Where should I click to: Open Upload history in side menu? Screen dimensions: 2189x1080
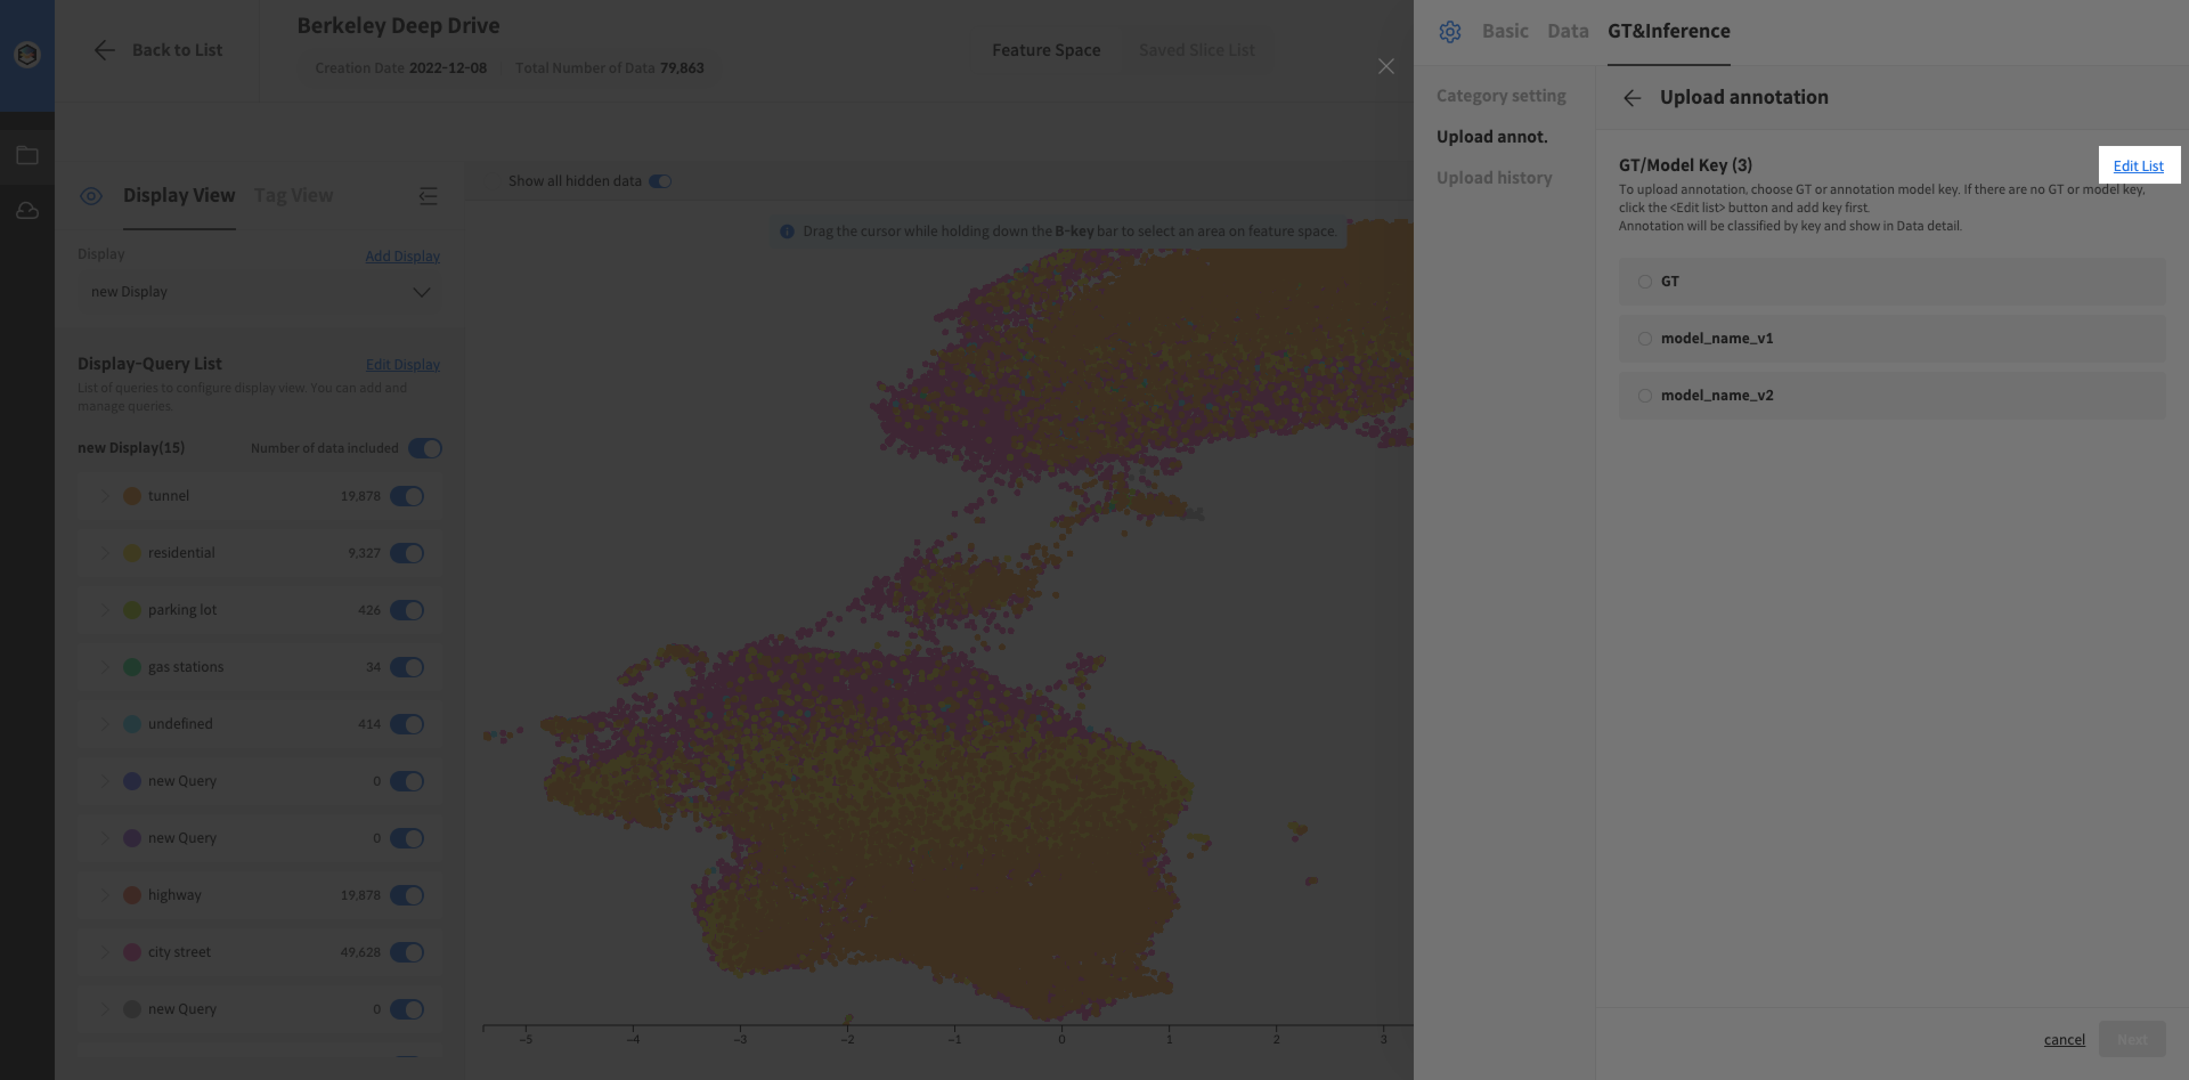pos(1494,177)
